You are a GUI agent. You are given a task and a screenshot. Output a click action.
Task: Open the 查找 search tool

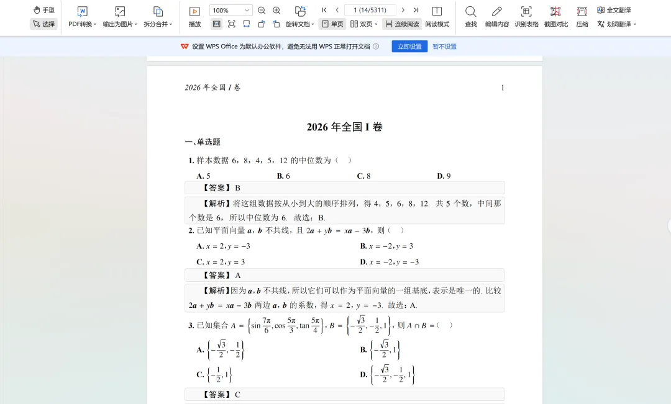[x=471, y=17]
